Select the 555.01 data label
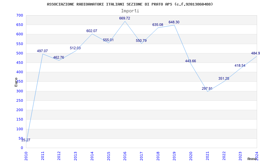260x162 pixels. [x=108, y=40]
